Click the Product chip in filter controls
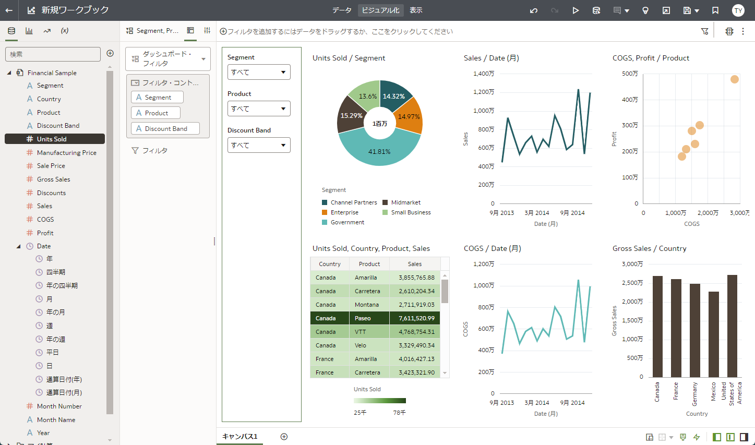Screen dimensions: 755x445 coord(155,113)
